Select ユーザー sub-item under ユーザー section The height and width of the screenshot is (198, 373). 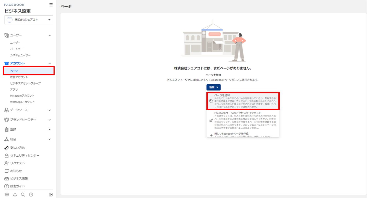pyautogui.click(x=15, y=43)
